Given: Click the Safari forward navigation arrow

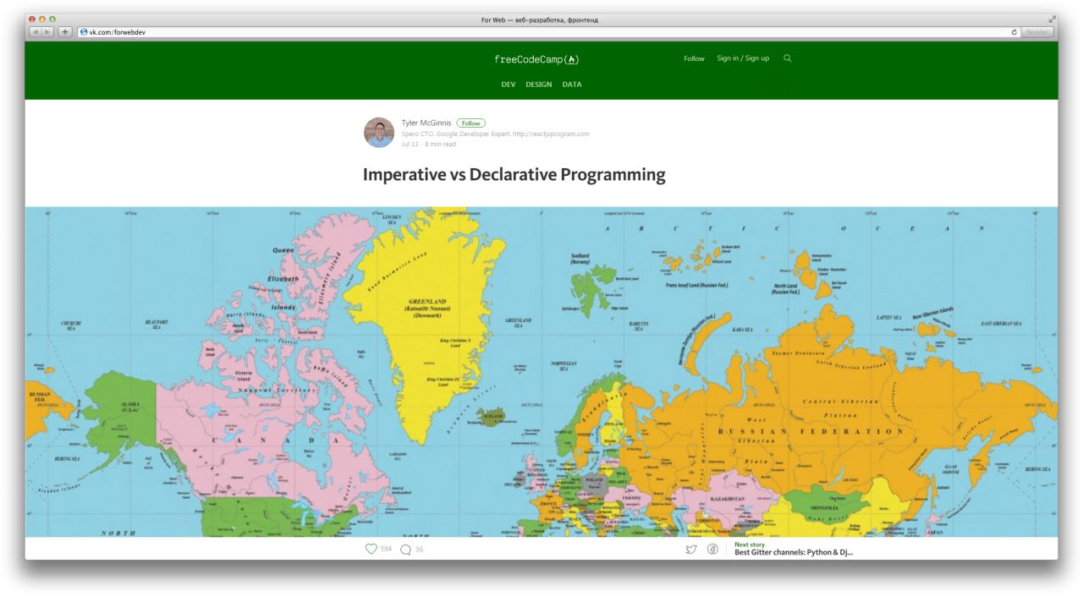Looking at the screenshot, I should [x=48, y=32].
